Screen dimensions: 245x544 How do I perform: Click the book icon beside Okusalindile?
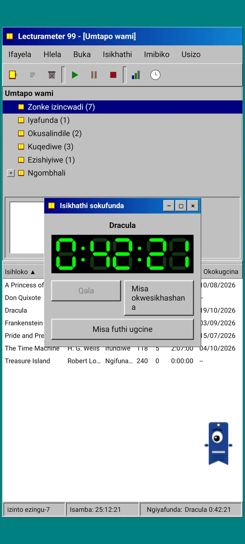pyautogui.click(x=21, y=133)
